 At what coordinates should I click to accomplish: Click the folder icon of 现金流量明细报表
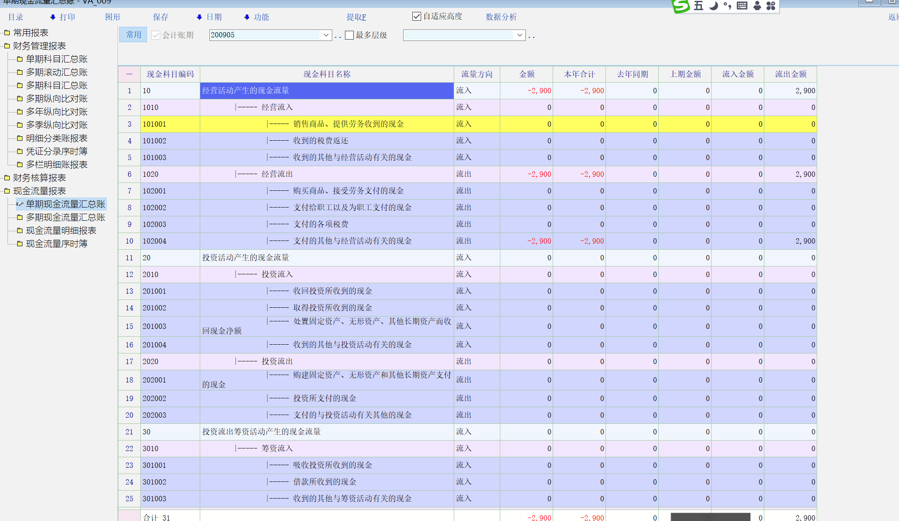tap(20, 230)
